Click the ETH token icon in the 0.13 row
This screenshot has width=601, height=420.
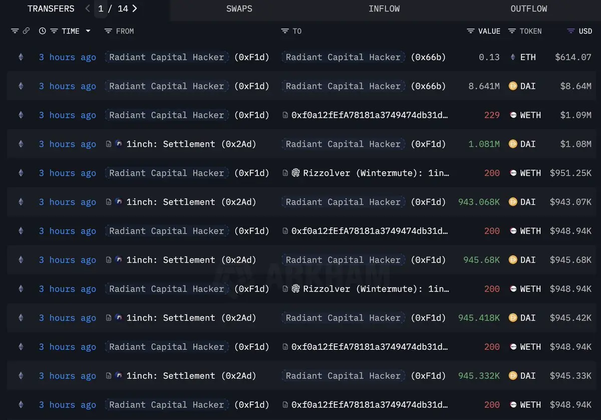(x=512, y=57)
